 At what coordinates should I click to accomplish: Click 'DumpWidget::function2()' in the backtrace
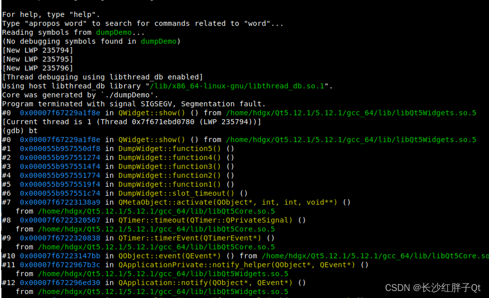[169, 176]
